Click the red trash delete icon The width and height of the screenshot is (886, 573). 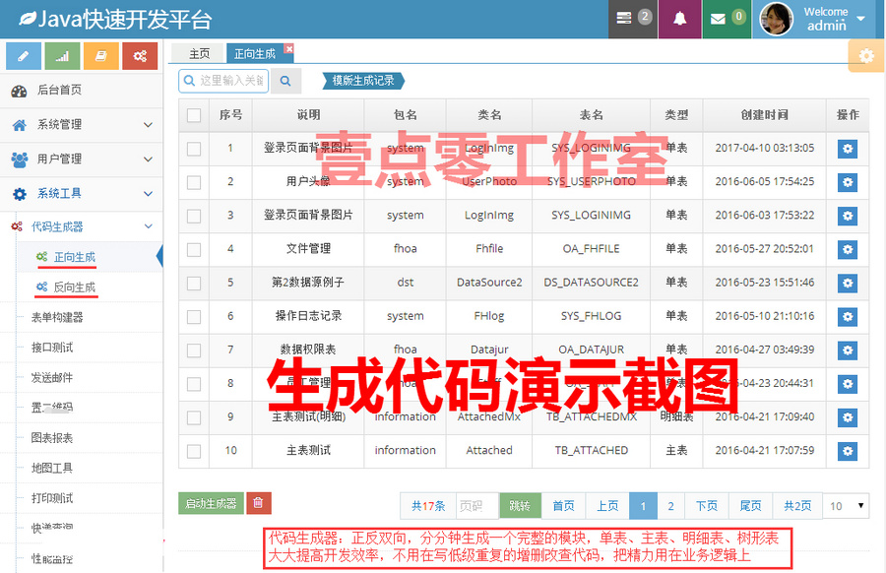pyautogui.click(x=259, y=503)
